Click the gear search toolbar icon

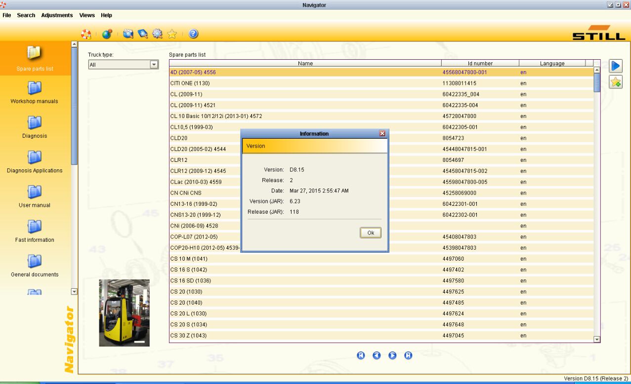157,34
